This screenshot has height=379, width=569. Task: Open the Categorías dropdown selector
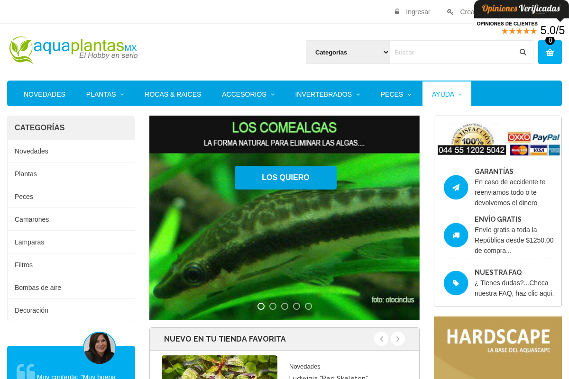(348, 52)
